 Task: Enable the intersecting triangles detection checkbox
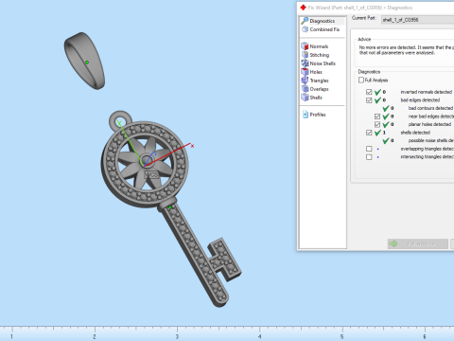369,157
